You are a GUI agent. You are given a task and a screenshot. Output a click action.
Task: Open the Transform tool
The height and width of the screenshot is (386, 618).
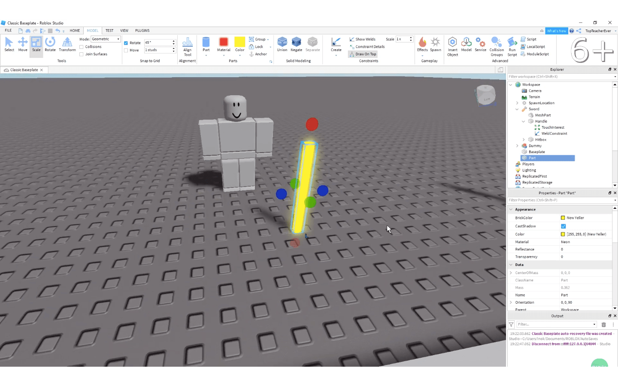pyautogui.click(x=67, y=44)
